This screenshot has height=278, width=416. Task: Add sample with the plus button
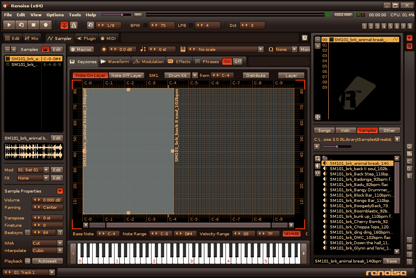pos(14,49)
